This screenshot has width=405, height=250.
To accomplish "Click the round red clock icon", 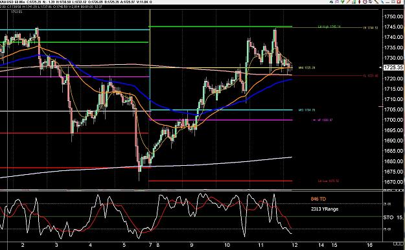I will pyautogui.click(x=365, y=2).
